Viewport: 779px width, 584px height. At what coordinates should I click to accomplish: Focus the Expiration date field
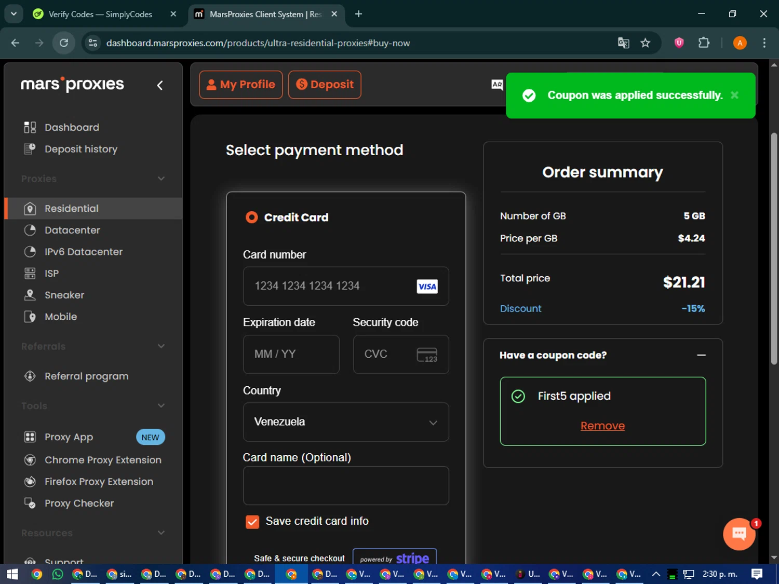click(291, 354)
